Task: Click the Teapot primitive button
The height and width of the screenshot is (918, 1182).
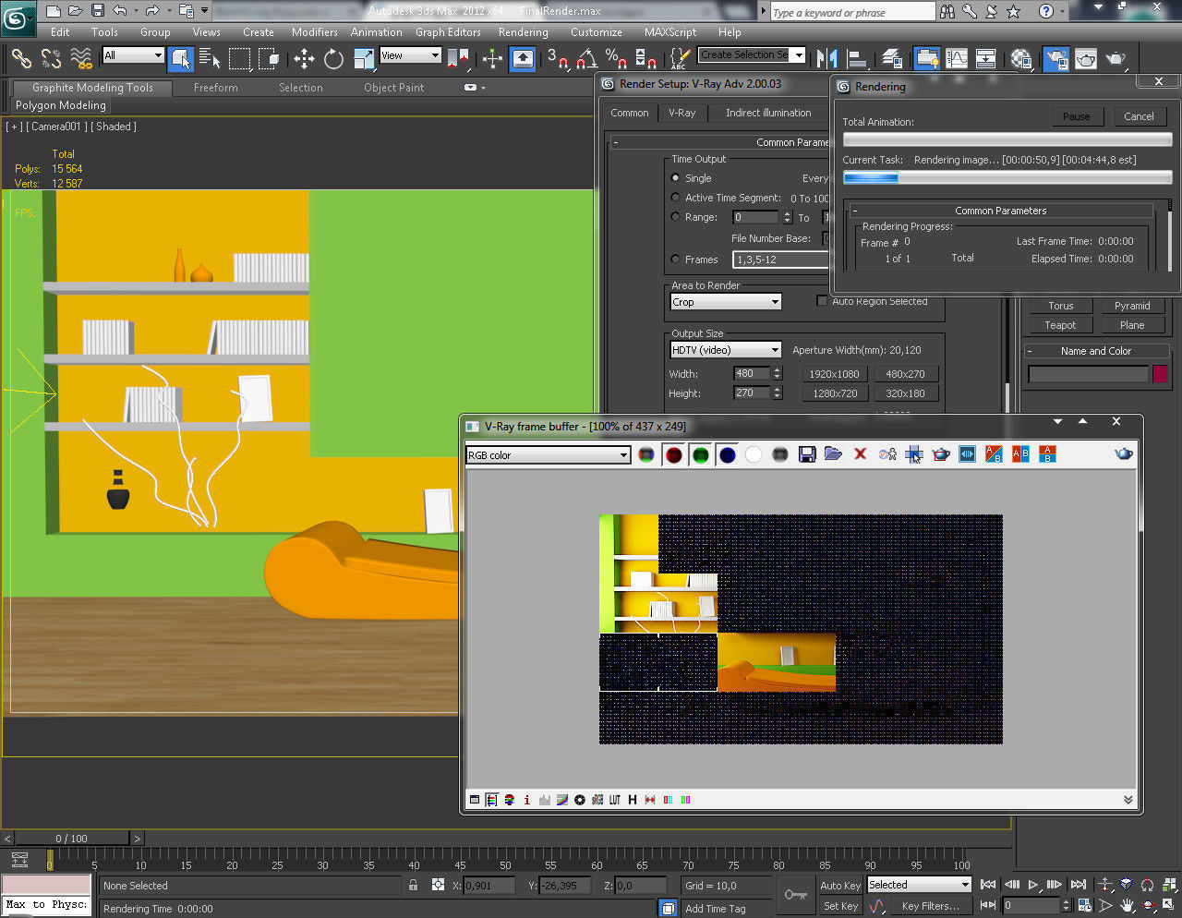Action: tap(1060, 325)
